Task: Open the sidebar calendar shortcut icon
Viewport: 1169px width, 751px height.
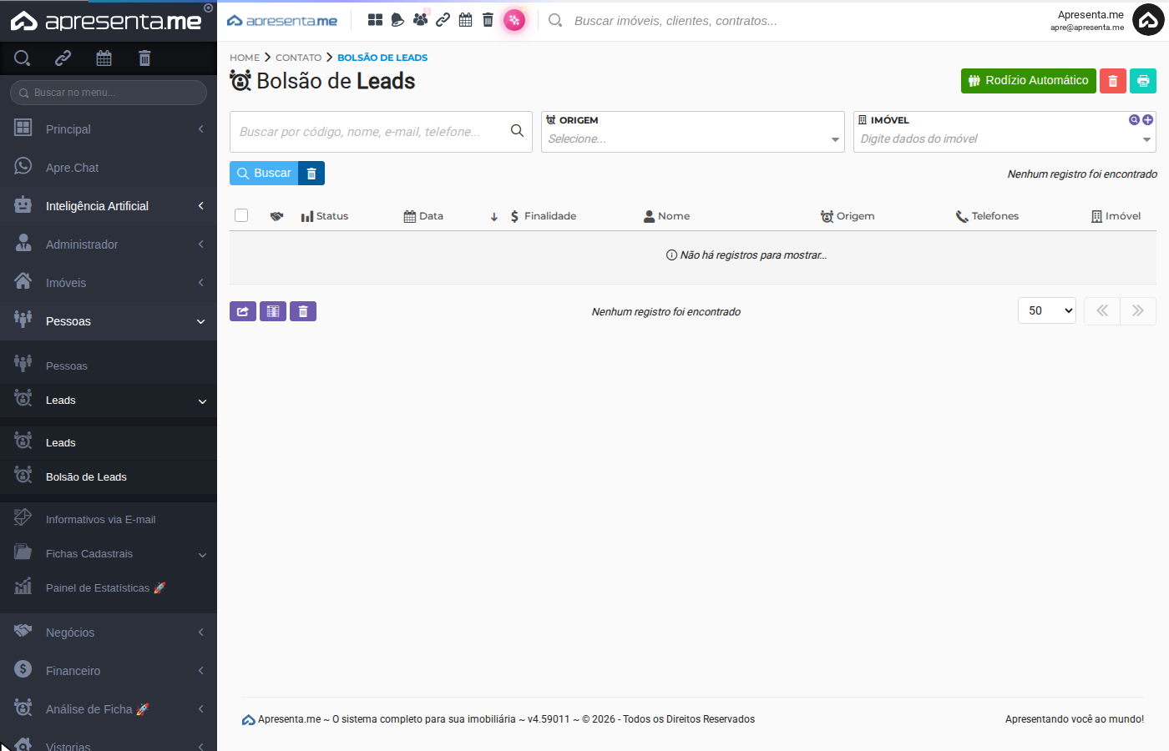Action: [x=104, y=58]
